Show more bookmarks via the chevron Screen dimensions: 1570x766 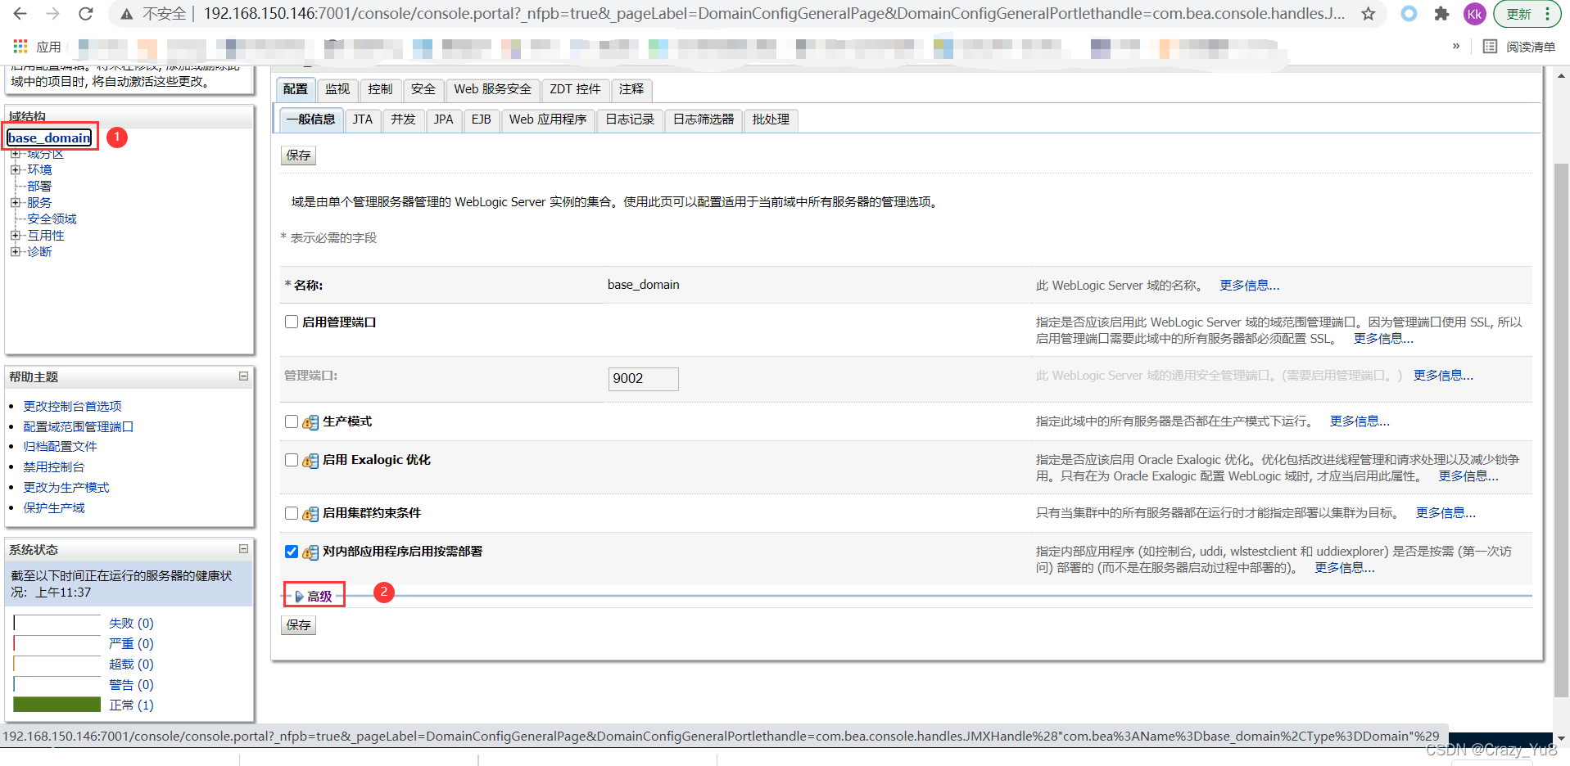1456,46
